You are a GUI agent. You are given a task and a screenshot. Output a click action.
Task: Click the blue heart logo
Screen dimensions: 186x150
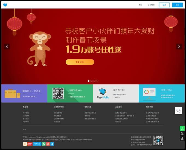coord(5,5)
